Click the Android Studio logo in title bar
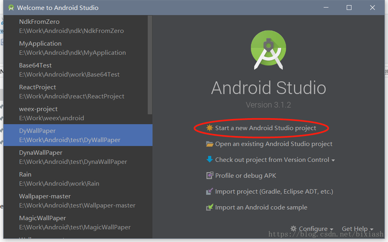 coord(11,8)
